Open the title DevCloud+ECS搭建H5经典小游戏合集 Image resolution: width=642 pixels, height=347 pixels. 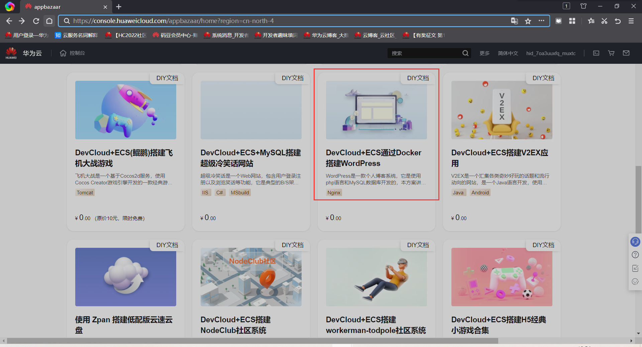(499, 325)
